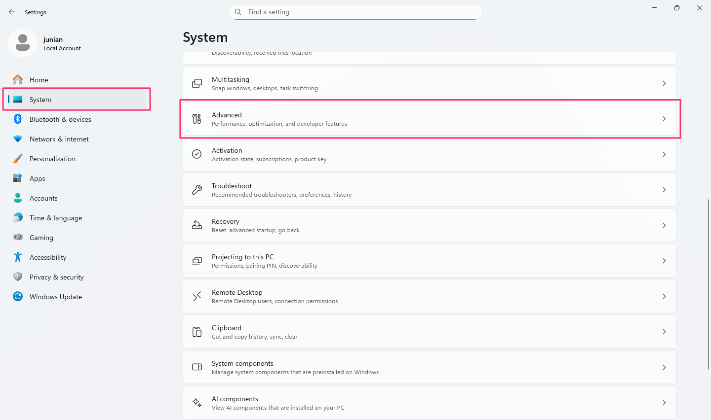Screen dimensions: 711x420
Task: Click the Remote Desktop icon
Action: click(x=197, y=296)
